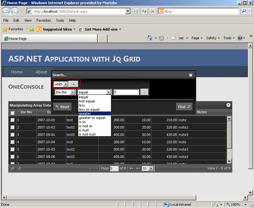
Task: Click the Favorites star icon
Action: [5, 29]
